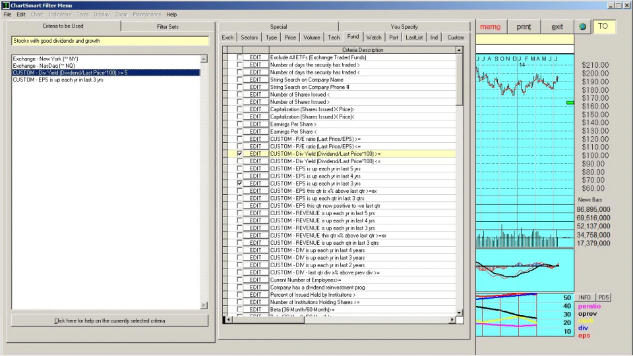This screenshot has height=356, width=633.
Task: Select Exchange - NasDaq criteria row
Action: coord(106,66)
